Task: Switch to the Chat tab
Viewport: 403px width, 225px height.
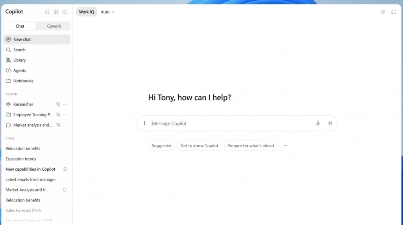Action: pyautogui.click(x=20, y=26)
